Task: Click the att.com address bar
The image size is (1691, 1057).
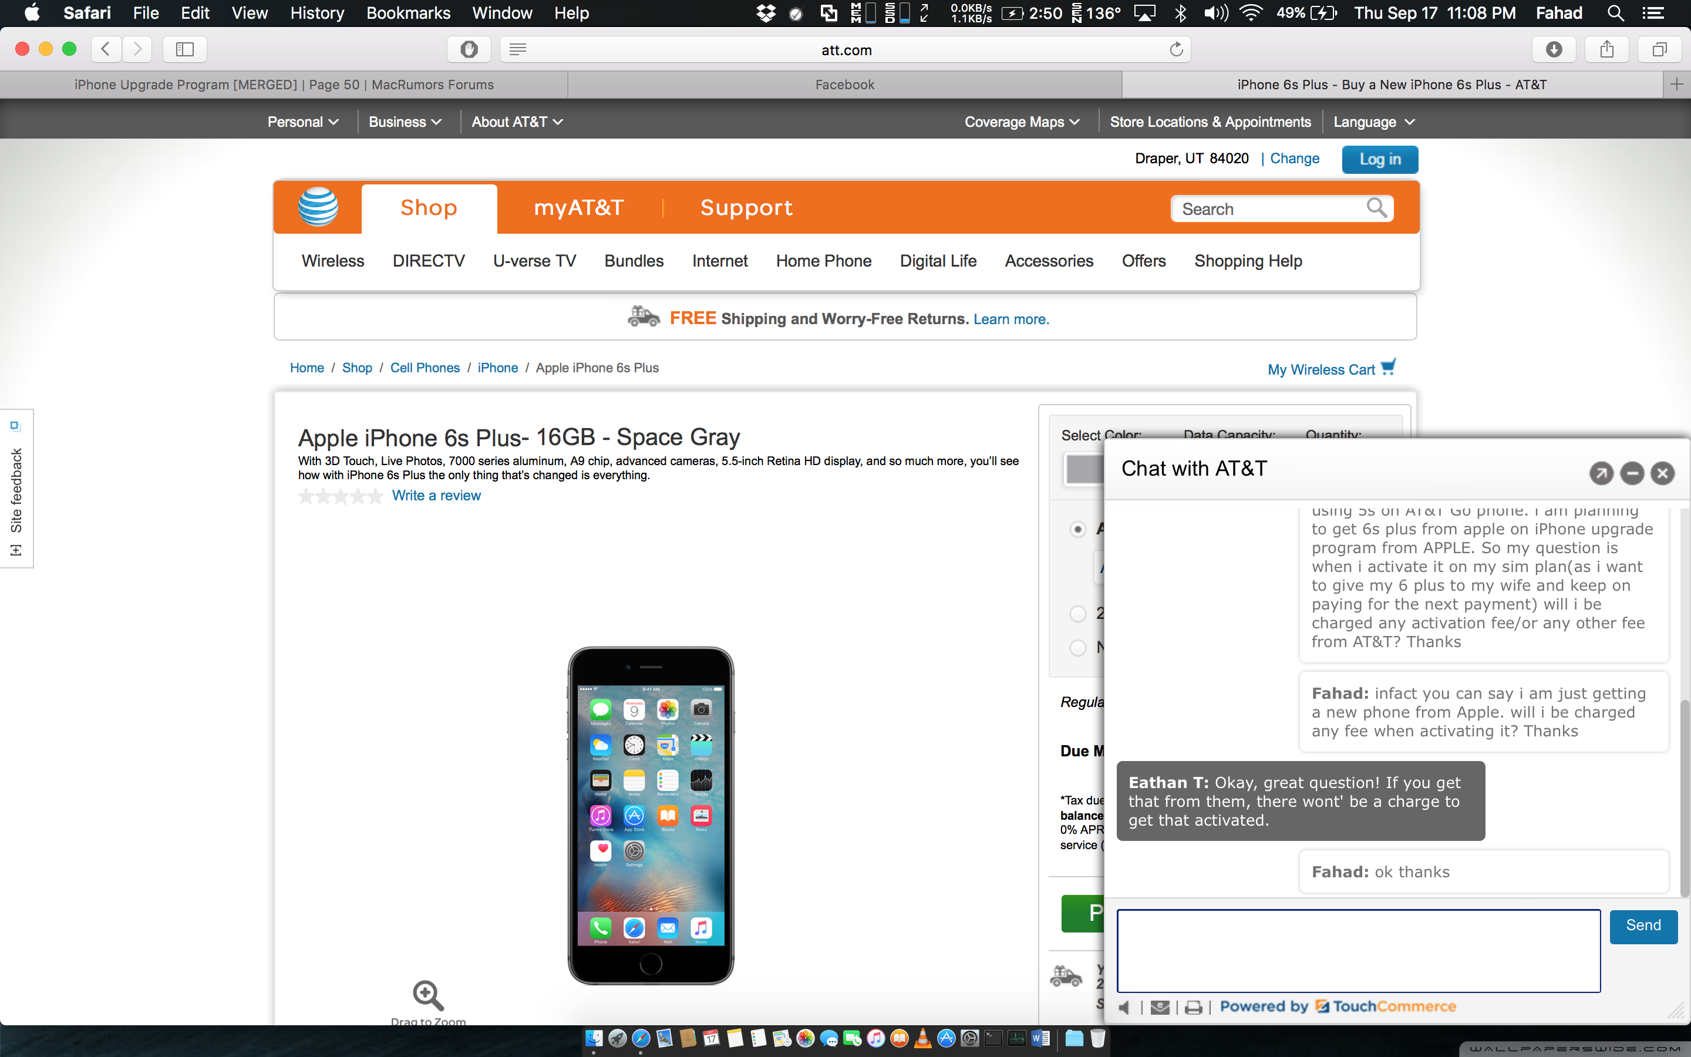Action: (x=846, y=50)
